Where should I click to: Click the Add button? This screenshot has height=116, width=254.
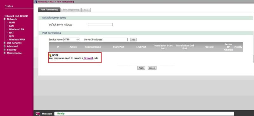click(x=133, y=40)
